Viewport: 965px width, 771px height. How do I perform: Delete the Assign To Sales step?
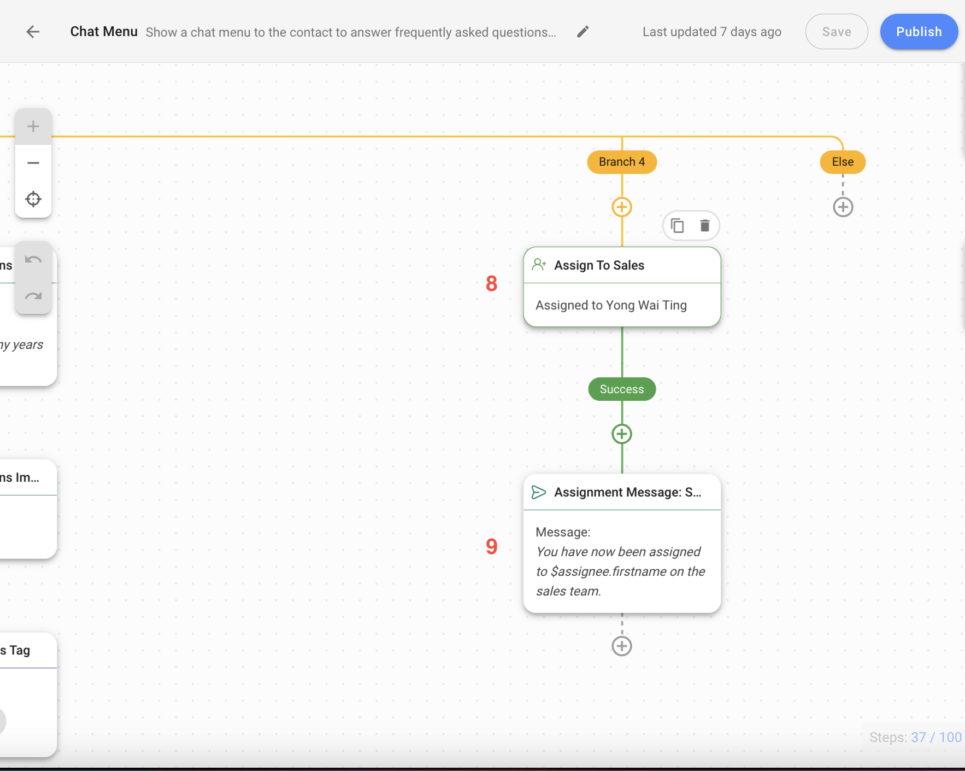tap(704, 225)
